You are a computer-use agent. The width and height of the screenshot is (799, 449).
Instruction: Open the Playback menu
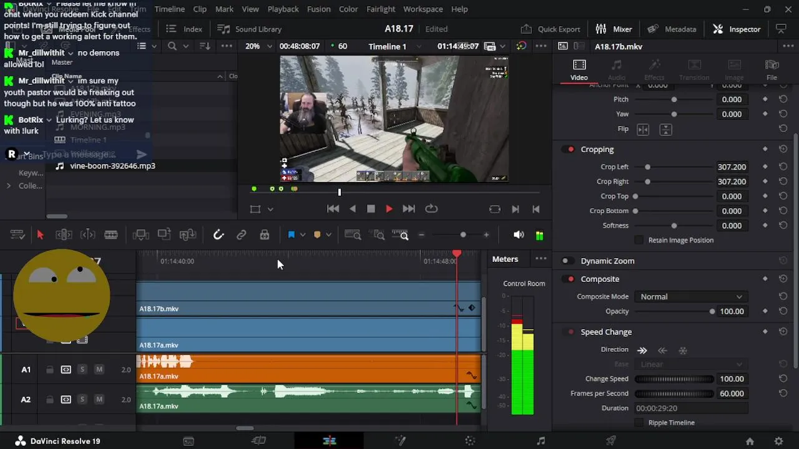(283, 9)
